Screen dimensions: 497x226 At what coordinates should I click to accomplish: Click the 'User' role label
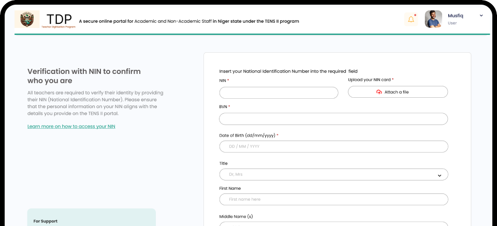click(452, 23)
